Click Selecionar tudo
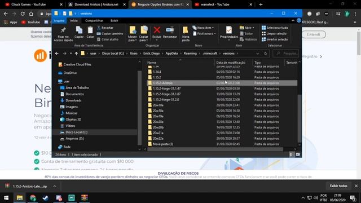Image resolution: width=361 pixels, height=203 pixels. (x=275, y=28)
